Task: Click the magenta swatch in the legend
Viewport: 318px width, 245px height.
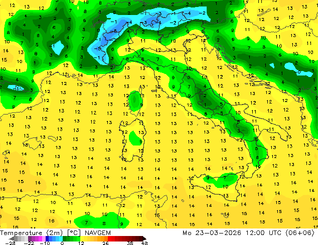Action: (40, 238)
